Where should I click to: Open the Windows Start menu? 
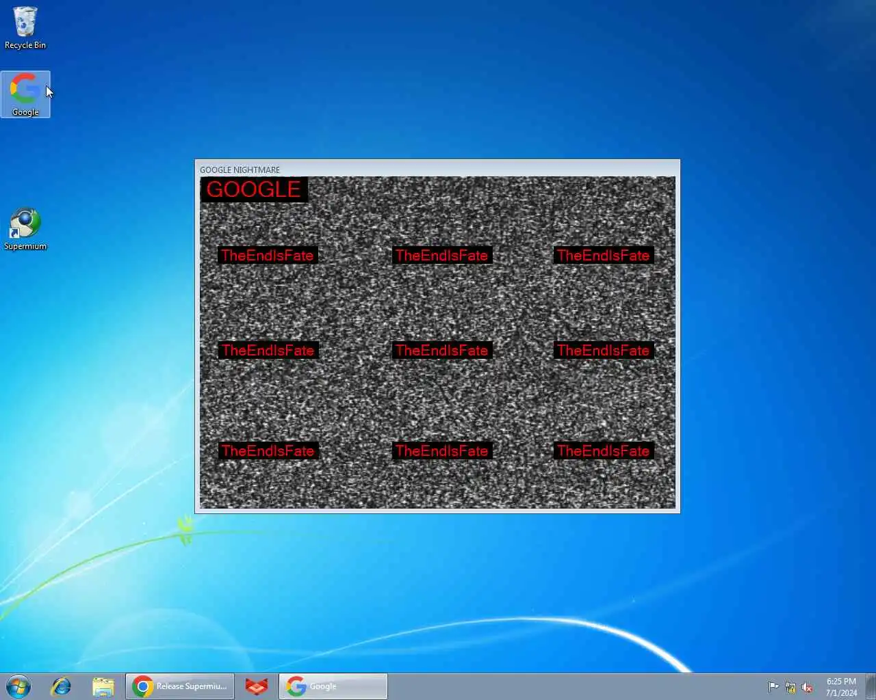(18, 686)
